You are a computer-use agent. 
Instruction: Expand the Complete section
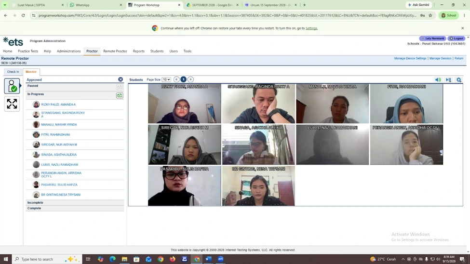pos(75,208)
